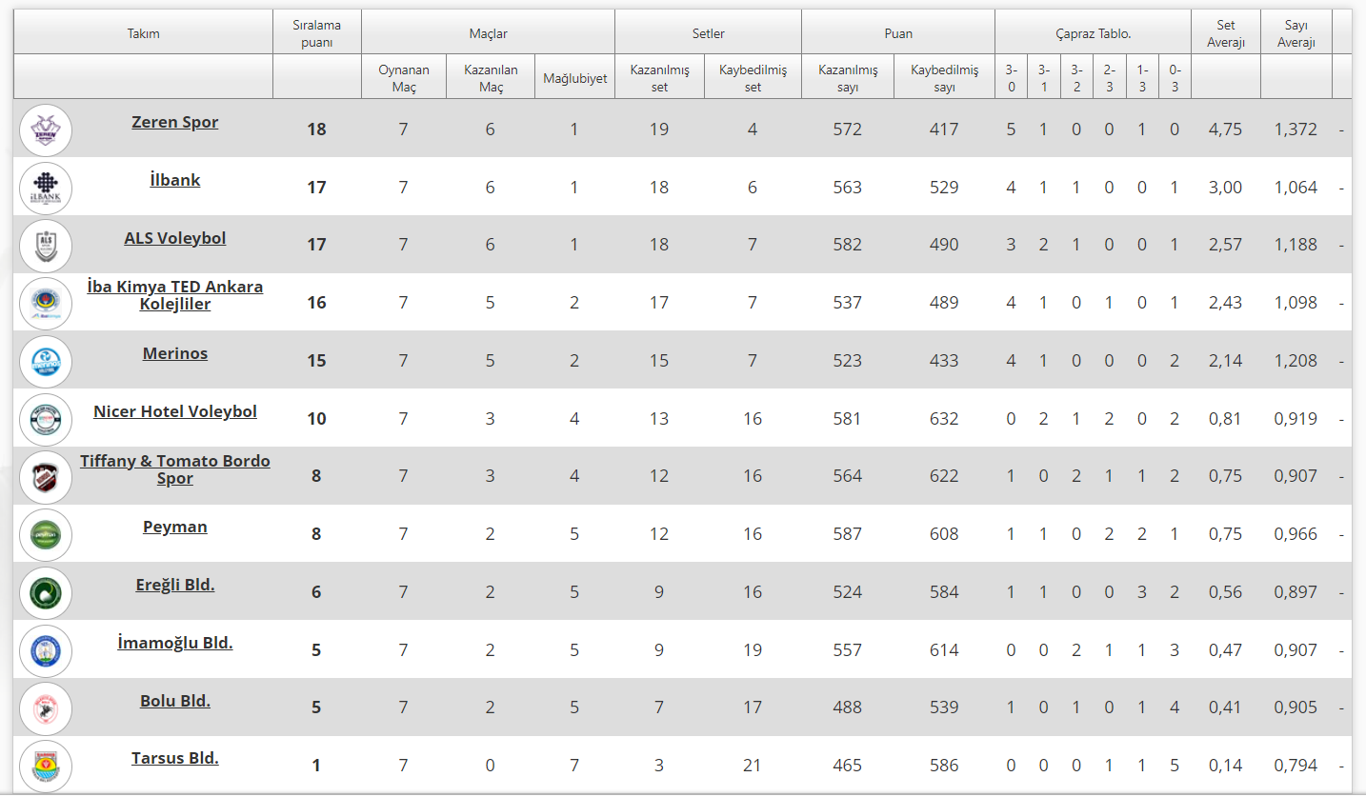Click the ALS Voleybol team logo
Image resolution: width=1366 pixels, height=797 pixels.
click(46, 247)
